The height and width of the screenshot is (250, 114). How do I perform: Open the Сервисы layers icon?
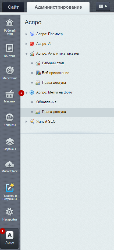click(10, 142)
